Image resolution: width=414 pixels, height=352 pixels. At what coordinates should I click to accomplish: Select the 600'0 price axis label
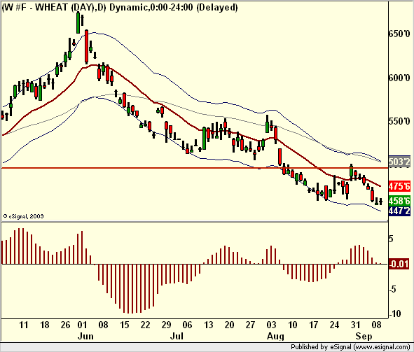400,78
